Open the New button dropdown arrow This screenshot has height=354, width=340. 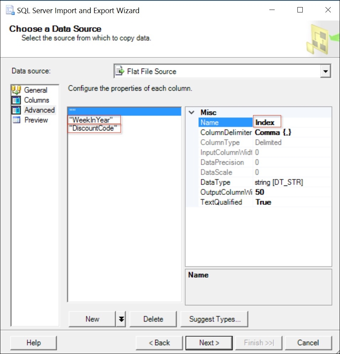(x=121, y=319)
